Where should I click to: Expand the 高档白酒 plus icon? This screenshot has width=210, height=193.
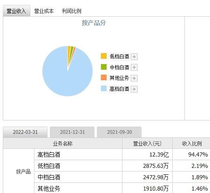coord(134,89)
